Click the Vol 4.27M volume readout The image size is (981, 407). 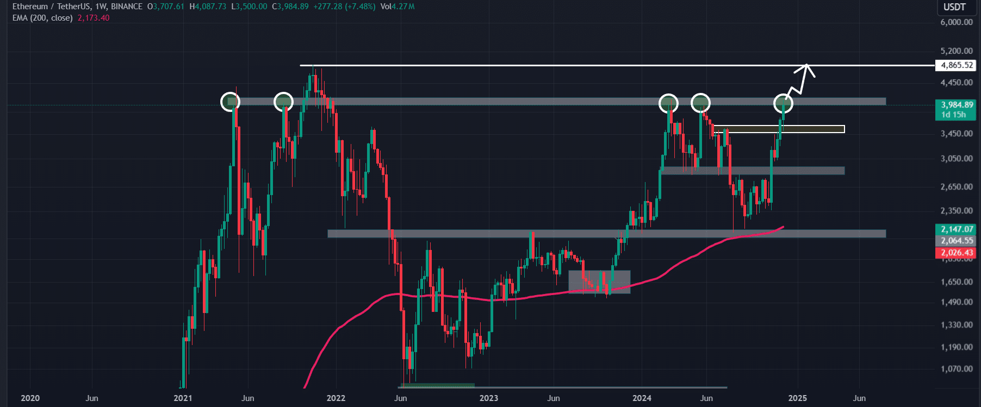(x=398, y=7)
